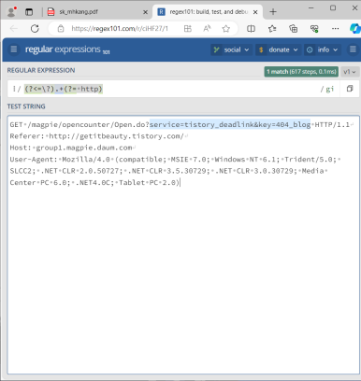The image size is (361, 381).
Task: Click the regex delimiter selector
Action: [14, 89]
